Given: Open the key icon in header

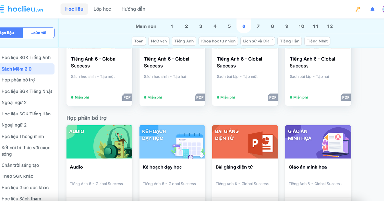Looking at the screenshot, I should click(358, 9).
